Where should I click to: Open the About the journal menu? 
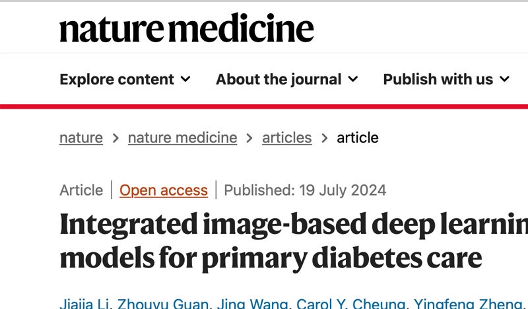click(287, 79)
